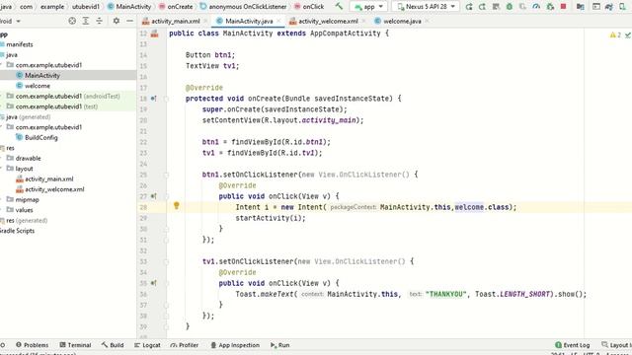Click the MainActivity breadcrumb
The image size is (632, 355).
click(129, 7)
